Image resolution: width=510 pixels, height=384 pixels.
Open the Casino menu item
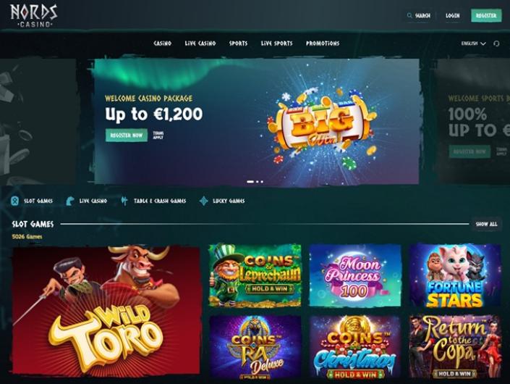[x=162, y=43]
